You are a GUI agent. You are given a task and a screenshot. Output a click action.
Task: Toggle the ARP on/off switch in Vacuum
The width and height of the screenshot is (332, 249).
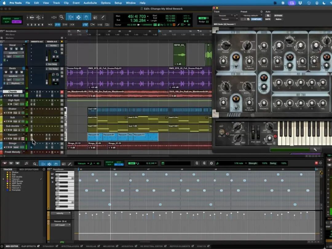(222, 132)
